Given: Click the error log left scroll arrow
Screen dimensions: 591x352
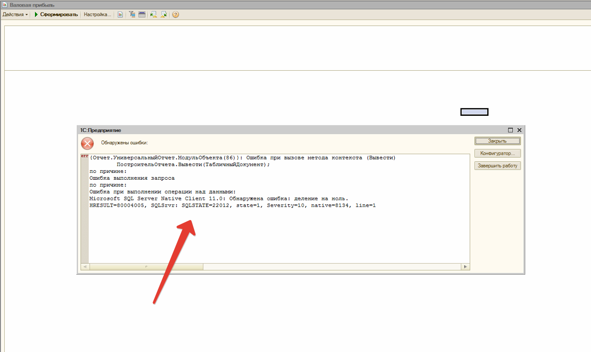Looking at the screenshot, I should 85,267.
